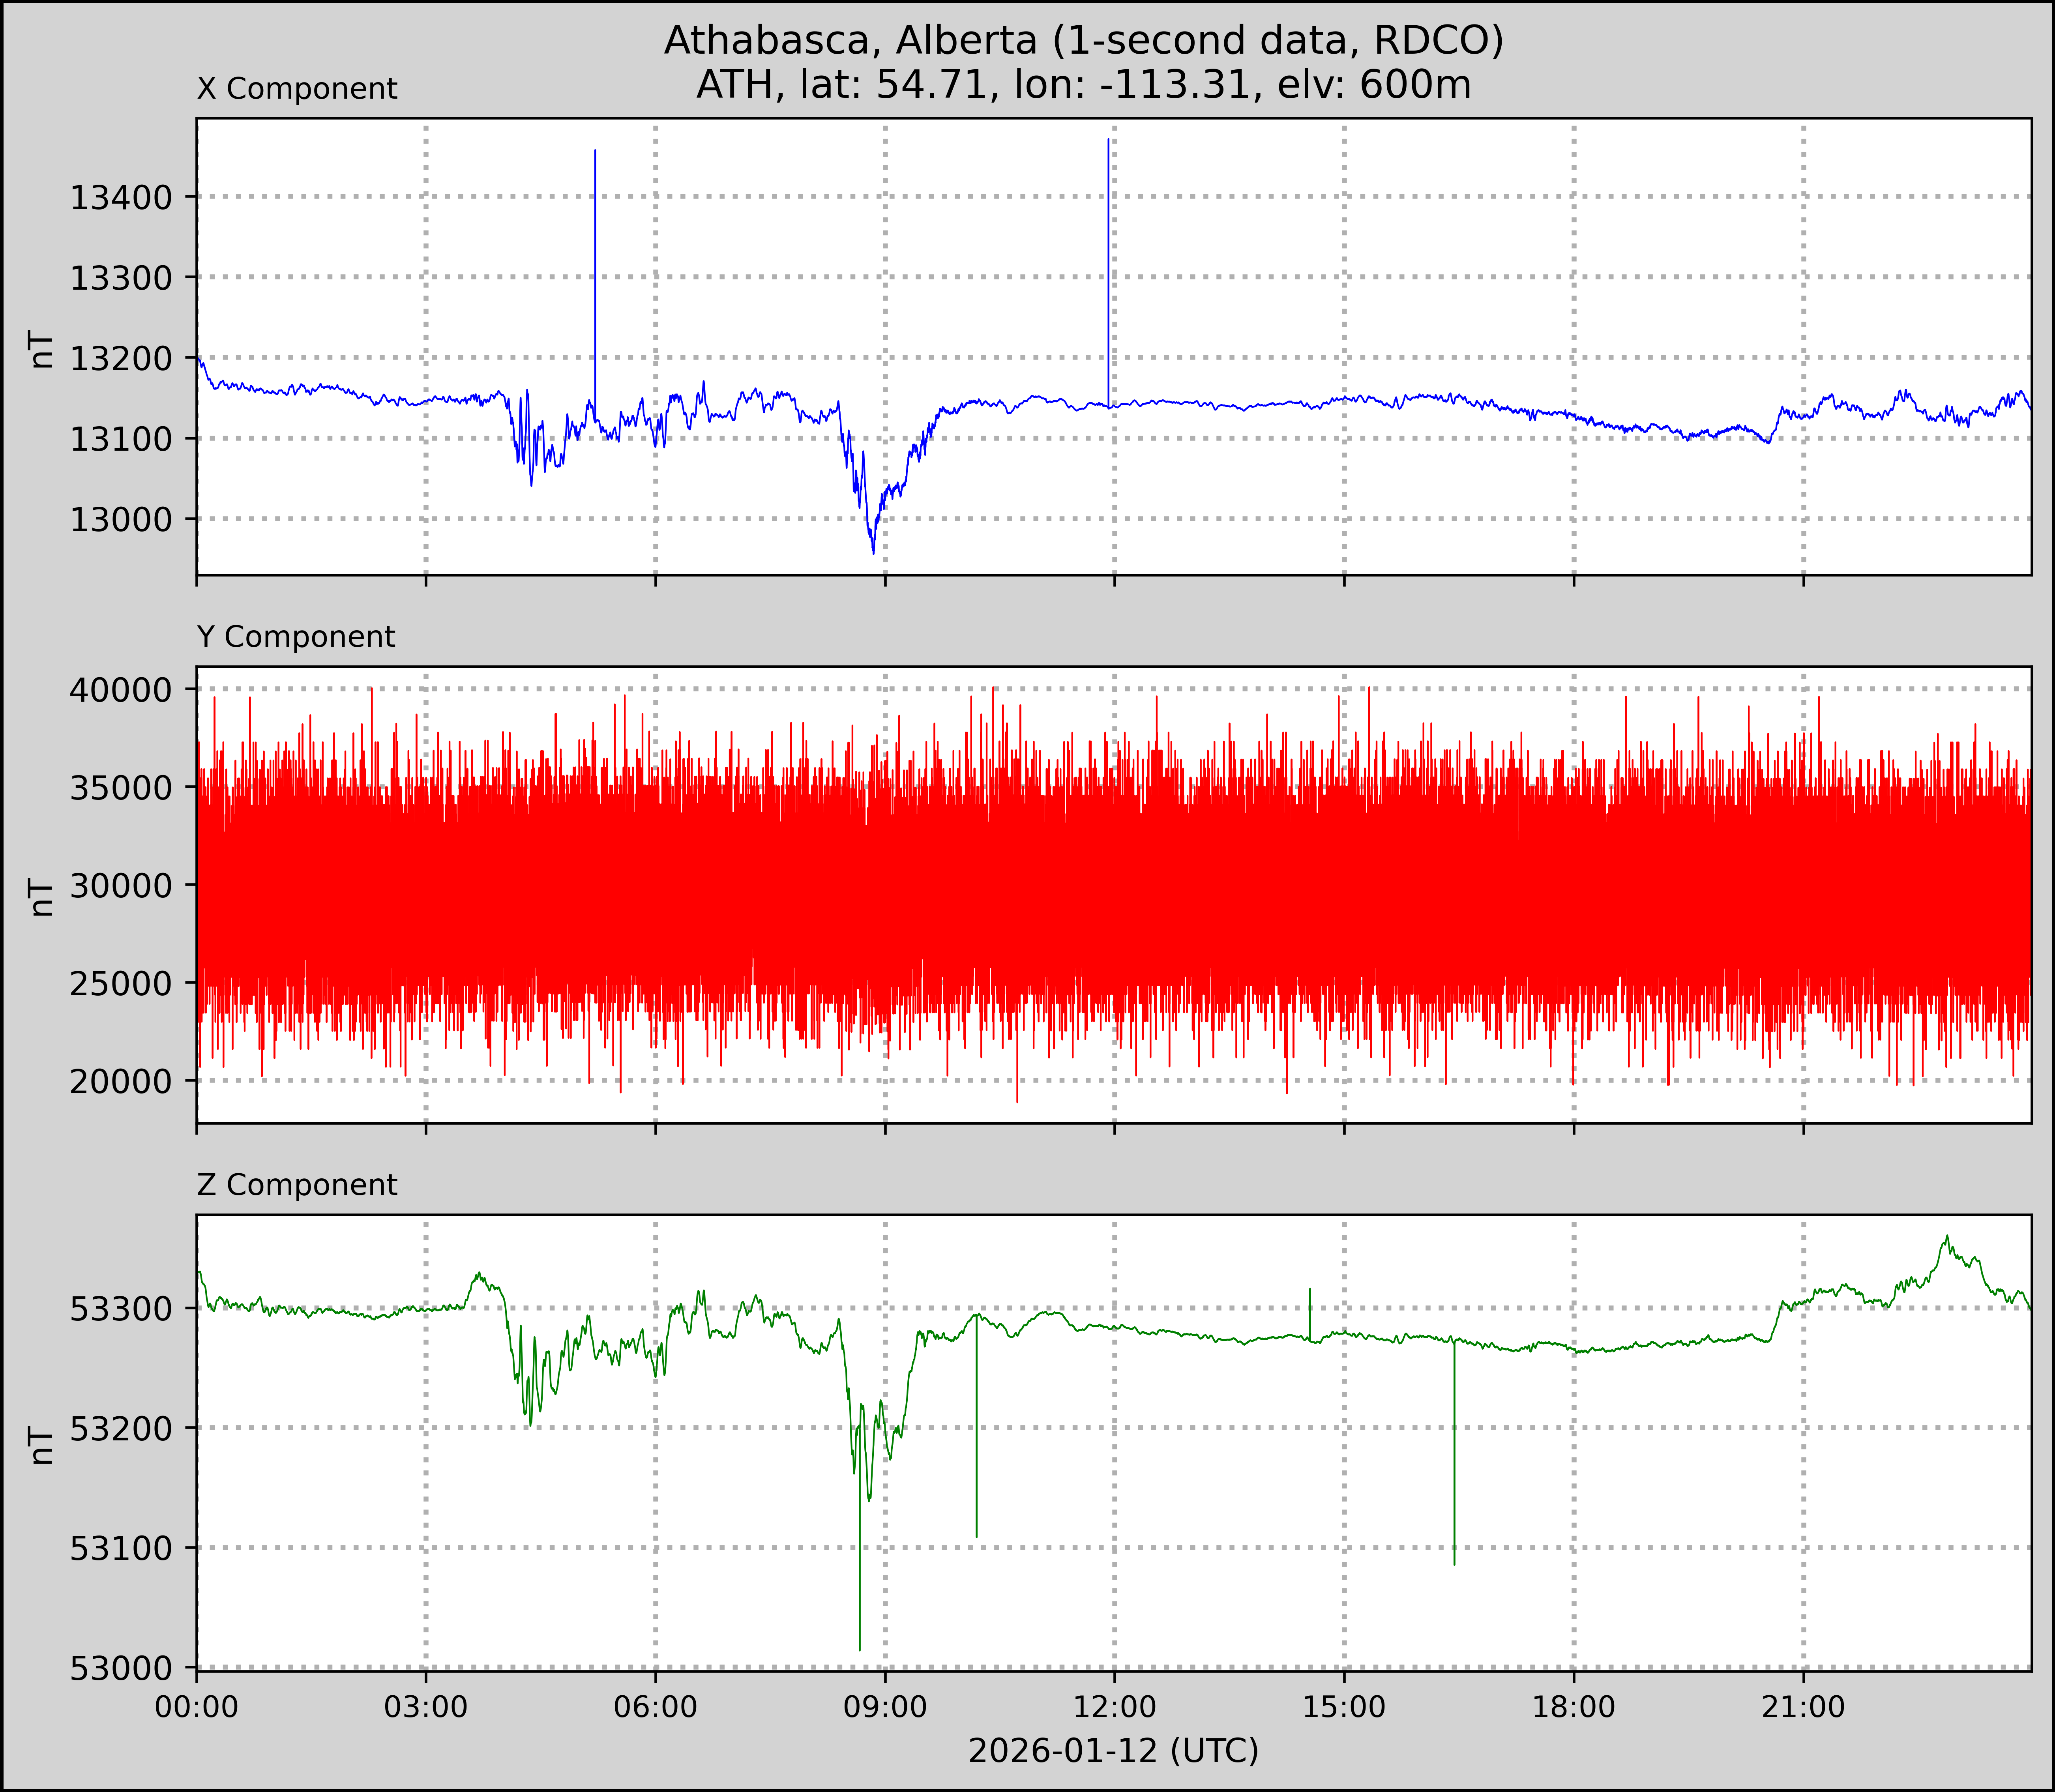Screen dimensions: 2055x1792
Task: Click the 'Y Component' panel label
Action: pos(296,637)
